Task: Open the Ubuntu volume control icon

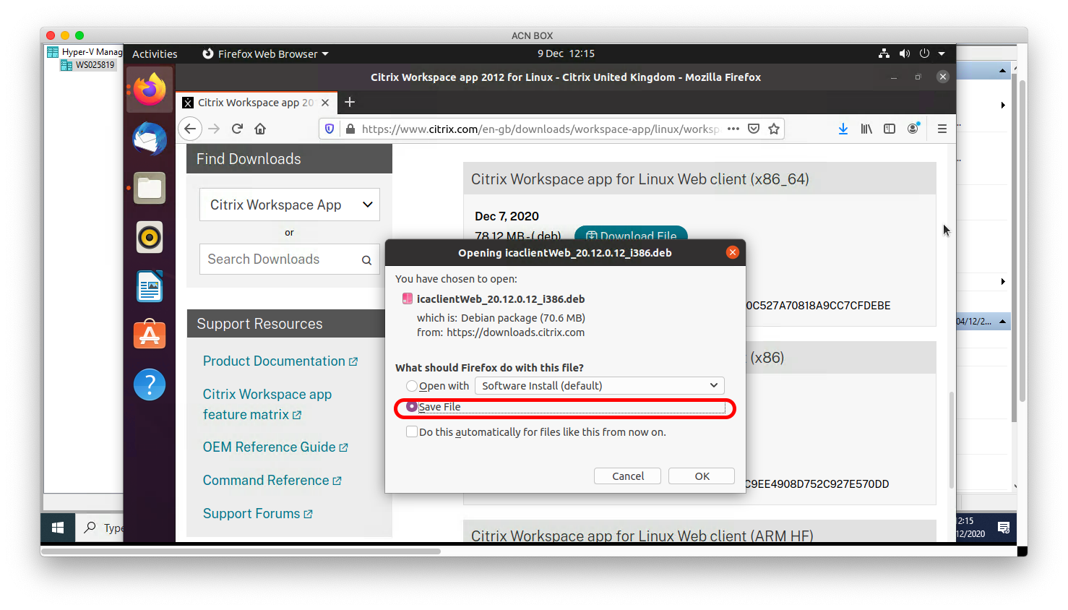Action: (904, 53)
